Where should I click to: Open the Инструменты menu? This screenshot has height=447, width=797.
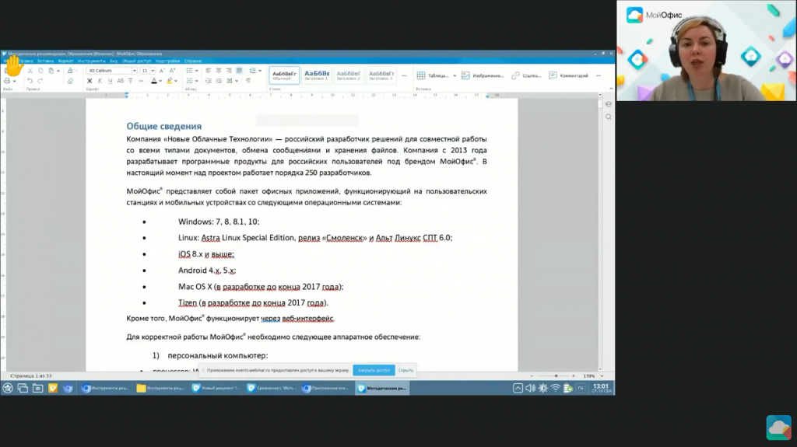tap(92, 61)
